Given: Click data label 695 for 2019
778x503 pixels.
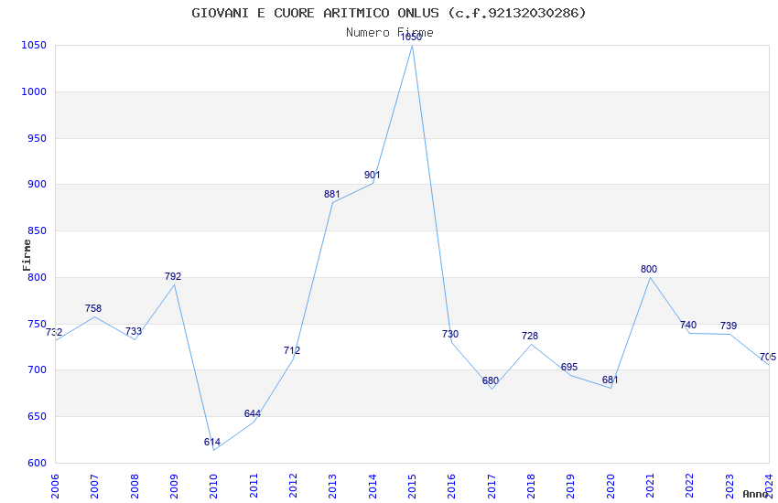Looking at the screenshot, I should tap(569, 368).
